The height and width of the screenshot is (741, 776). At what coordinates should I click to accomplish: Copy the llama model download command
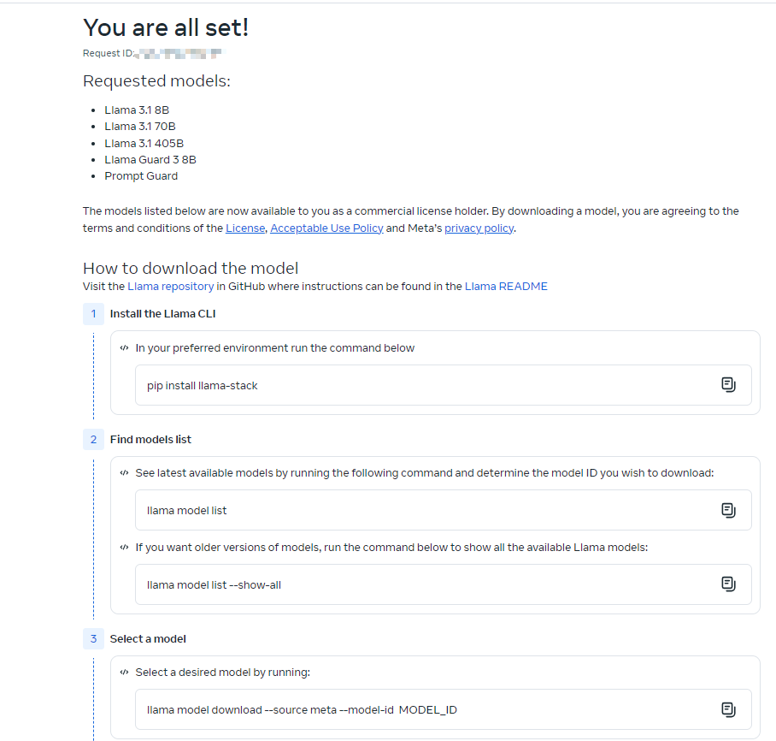point(728,709)
